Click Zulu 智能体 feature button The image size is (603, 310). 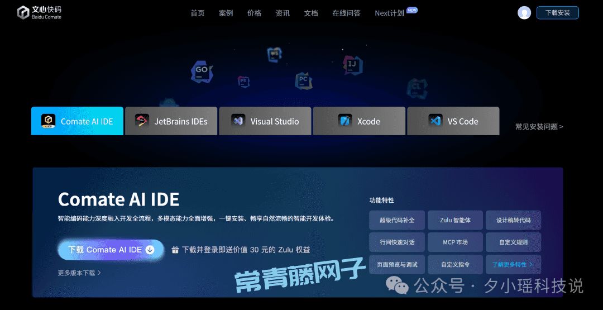tap(456, 221)
